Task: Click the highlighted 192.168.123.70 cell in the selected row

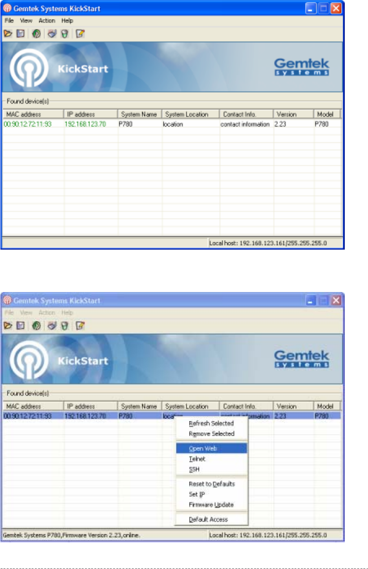Action: click(x=85, y=416)
